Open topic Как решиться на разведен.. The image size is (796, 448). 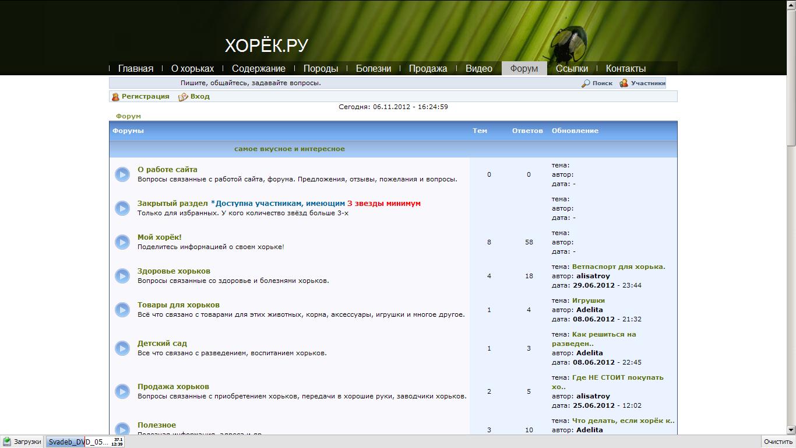pyautogui.click(x=594, y=339)
